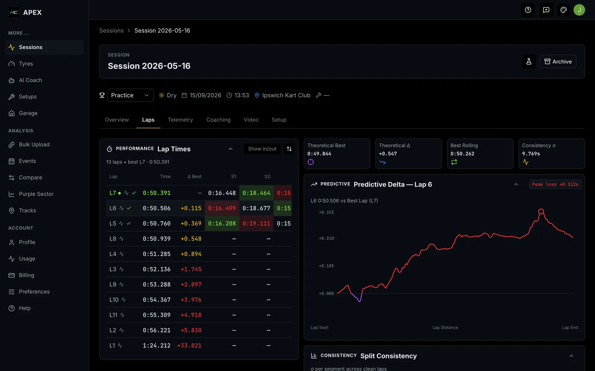
Task: Click the sort order arrows icon
Action: [x=289, y=149]
